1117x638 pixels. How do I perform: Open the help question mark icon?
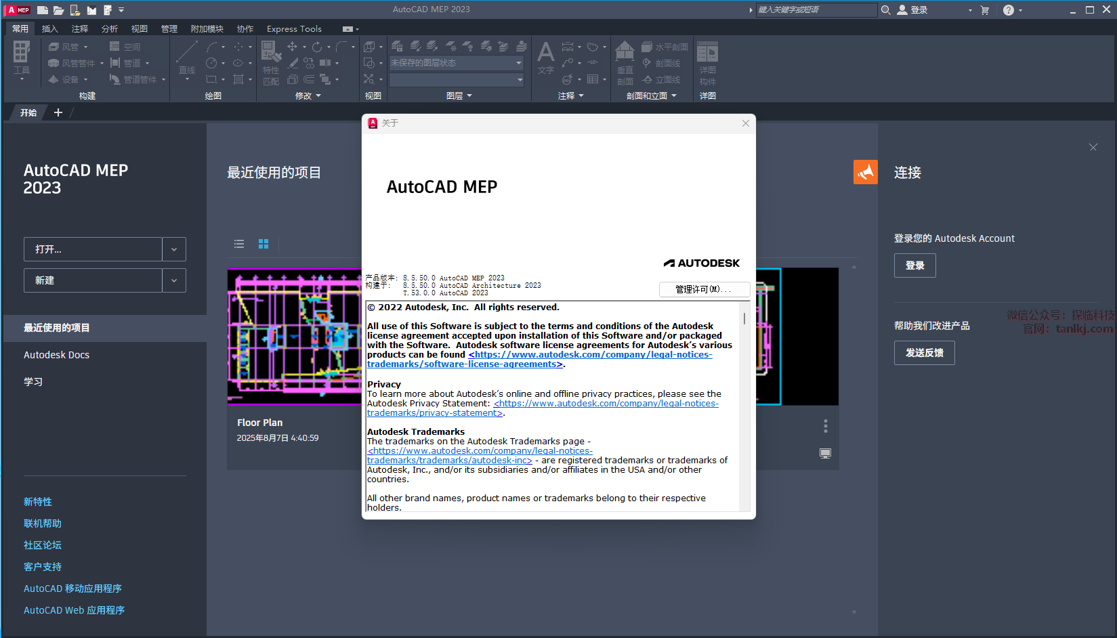tap(1009, 10)
